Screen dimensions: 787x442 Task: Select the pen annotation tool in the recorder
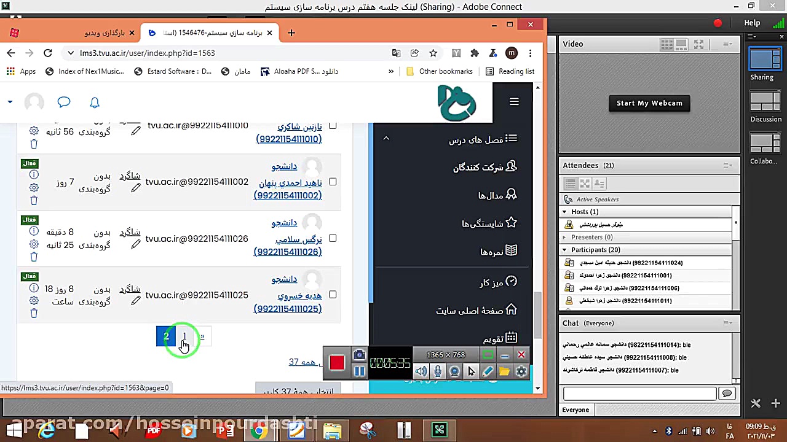[x=488, y=371]
